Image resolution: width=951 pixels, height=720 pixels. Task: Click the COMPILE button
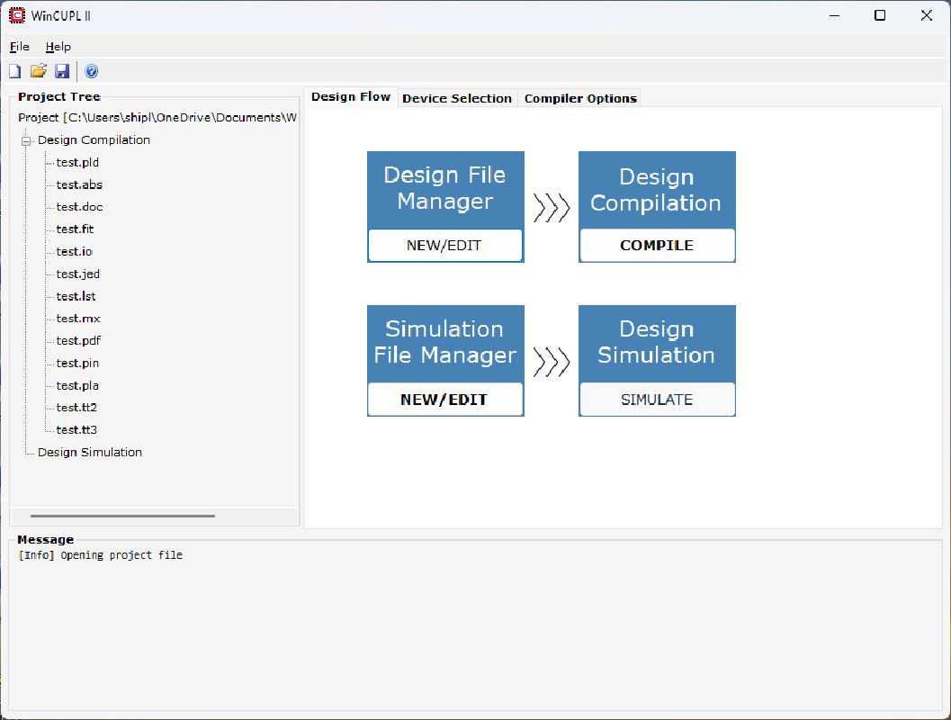click(x=657, y=245)
